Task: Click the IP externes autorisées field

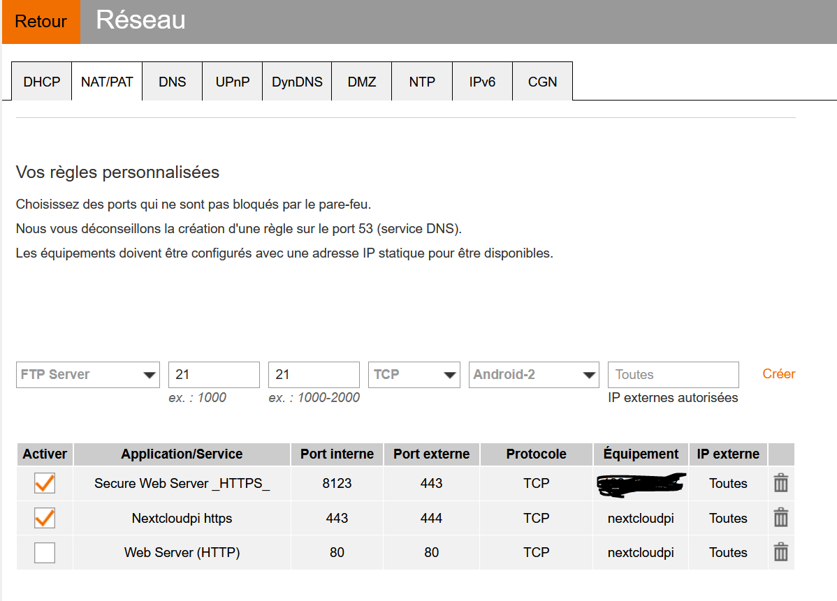Action: 673,375
